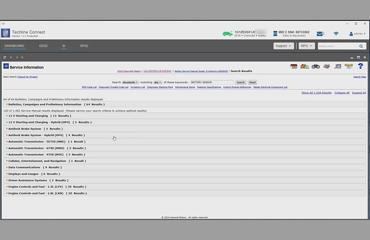Switch to the GDS2 tab

click(x=43, y=46)
